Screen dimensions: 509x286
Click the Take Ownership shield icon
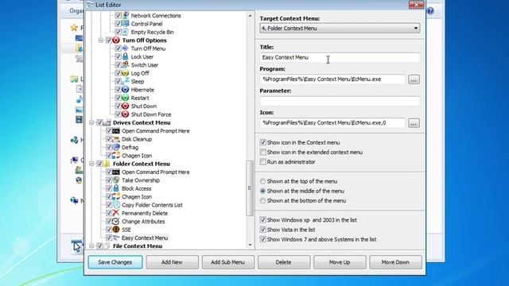coord(116,180)
